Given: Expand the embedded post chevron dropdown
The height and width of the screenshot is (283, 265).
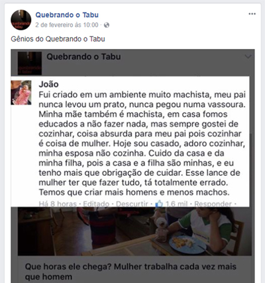Looking at the screenshot, I should [x=248, y=57].
